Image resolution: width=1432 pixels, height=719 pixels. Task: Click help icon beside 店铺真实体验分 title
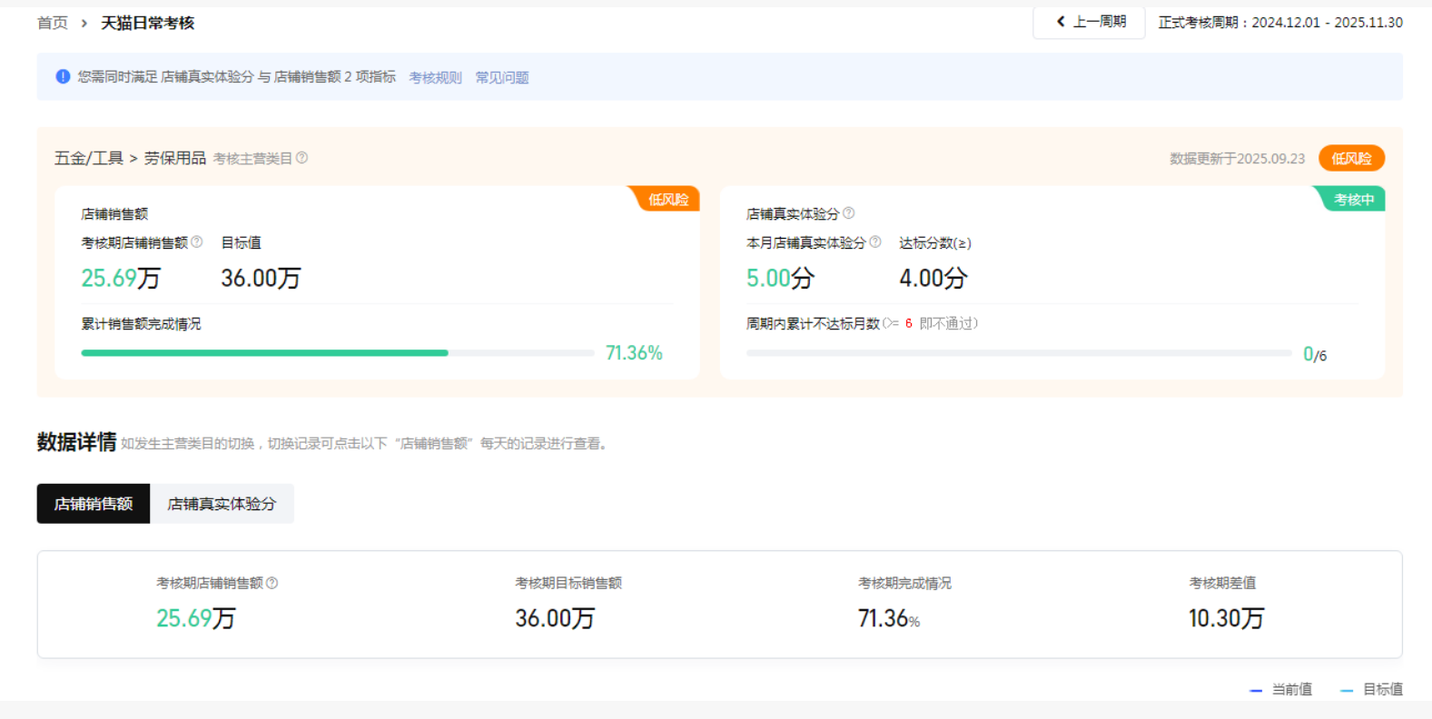[849, 213]
